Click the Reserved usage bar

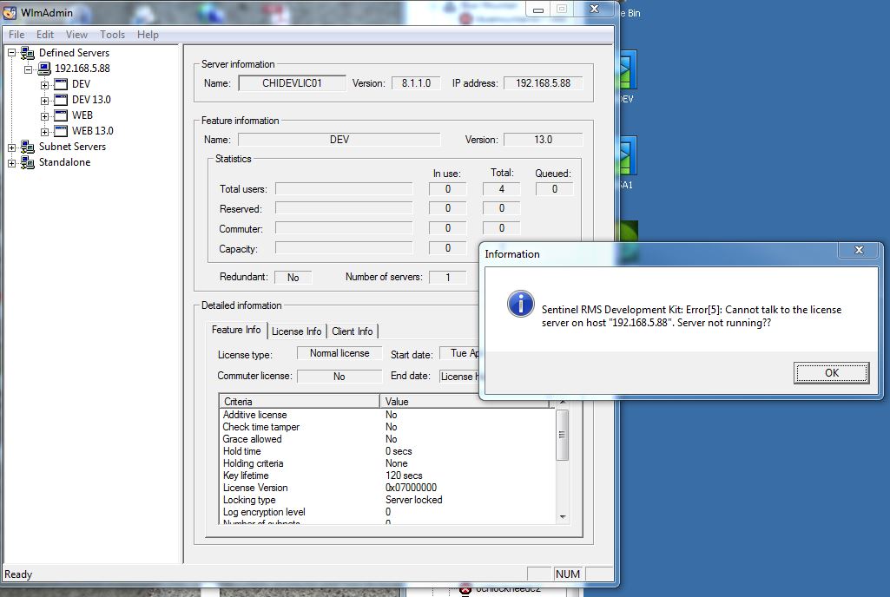[x=344, y=208]
